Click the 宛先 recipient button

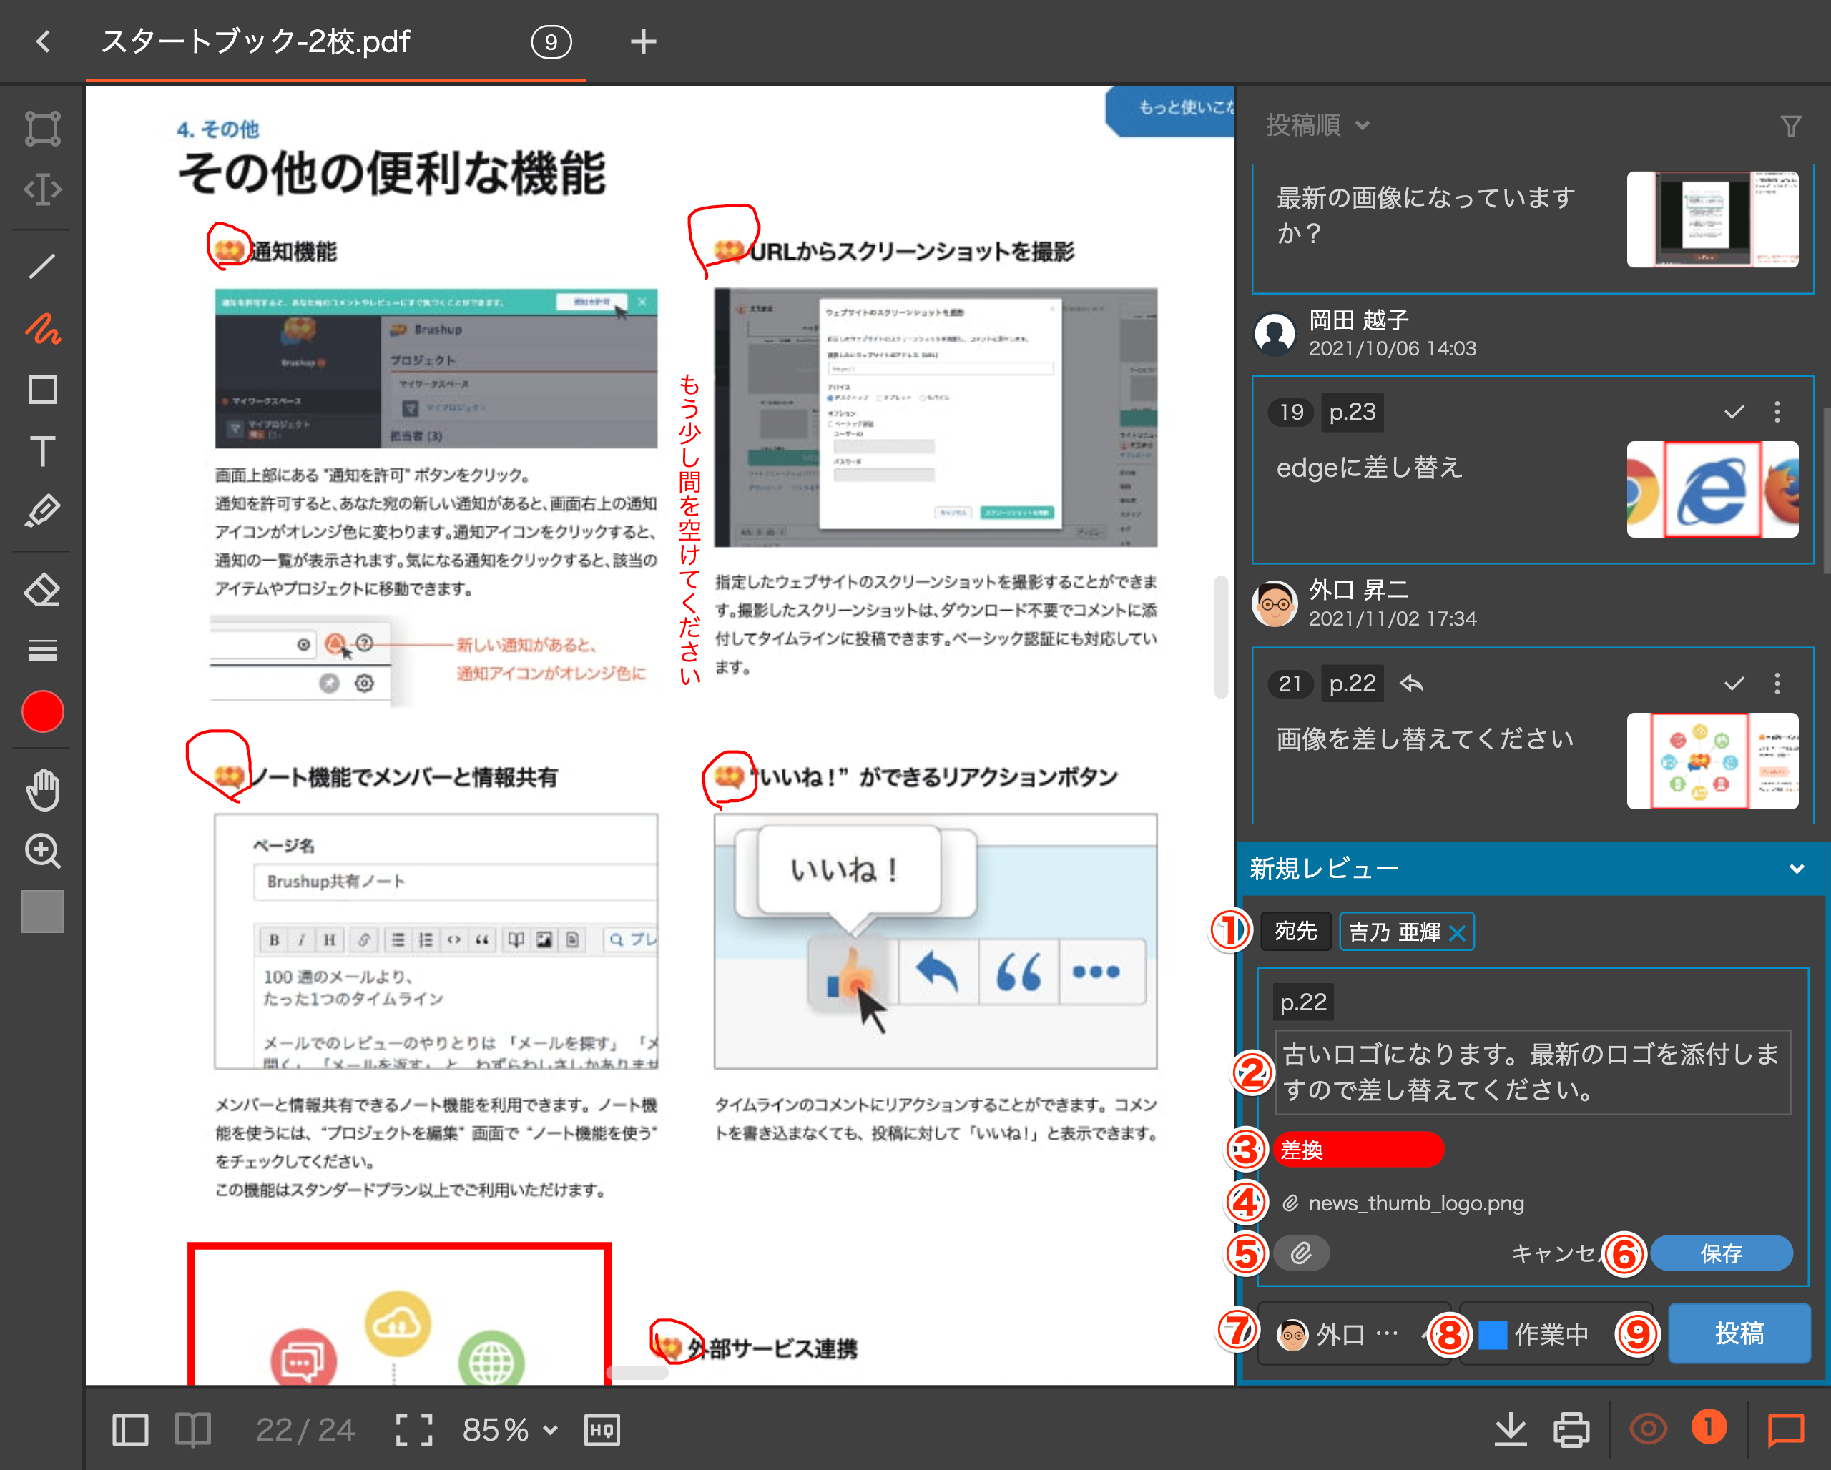coord(1295,931)
